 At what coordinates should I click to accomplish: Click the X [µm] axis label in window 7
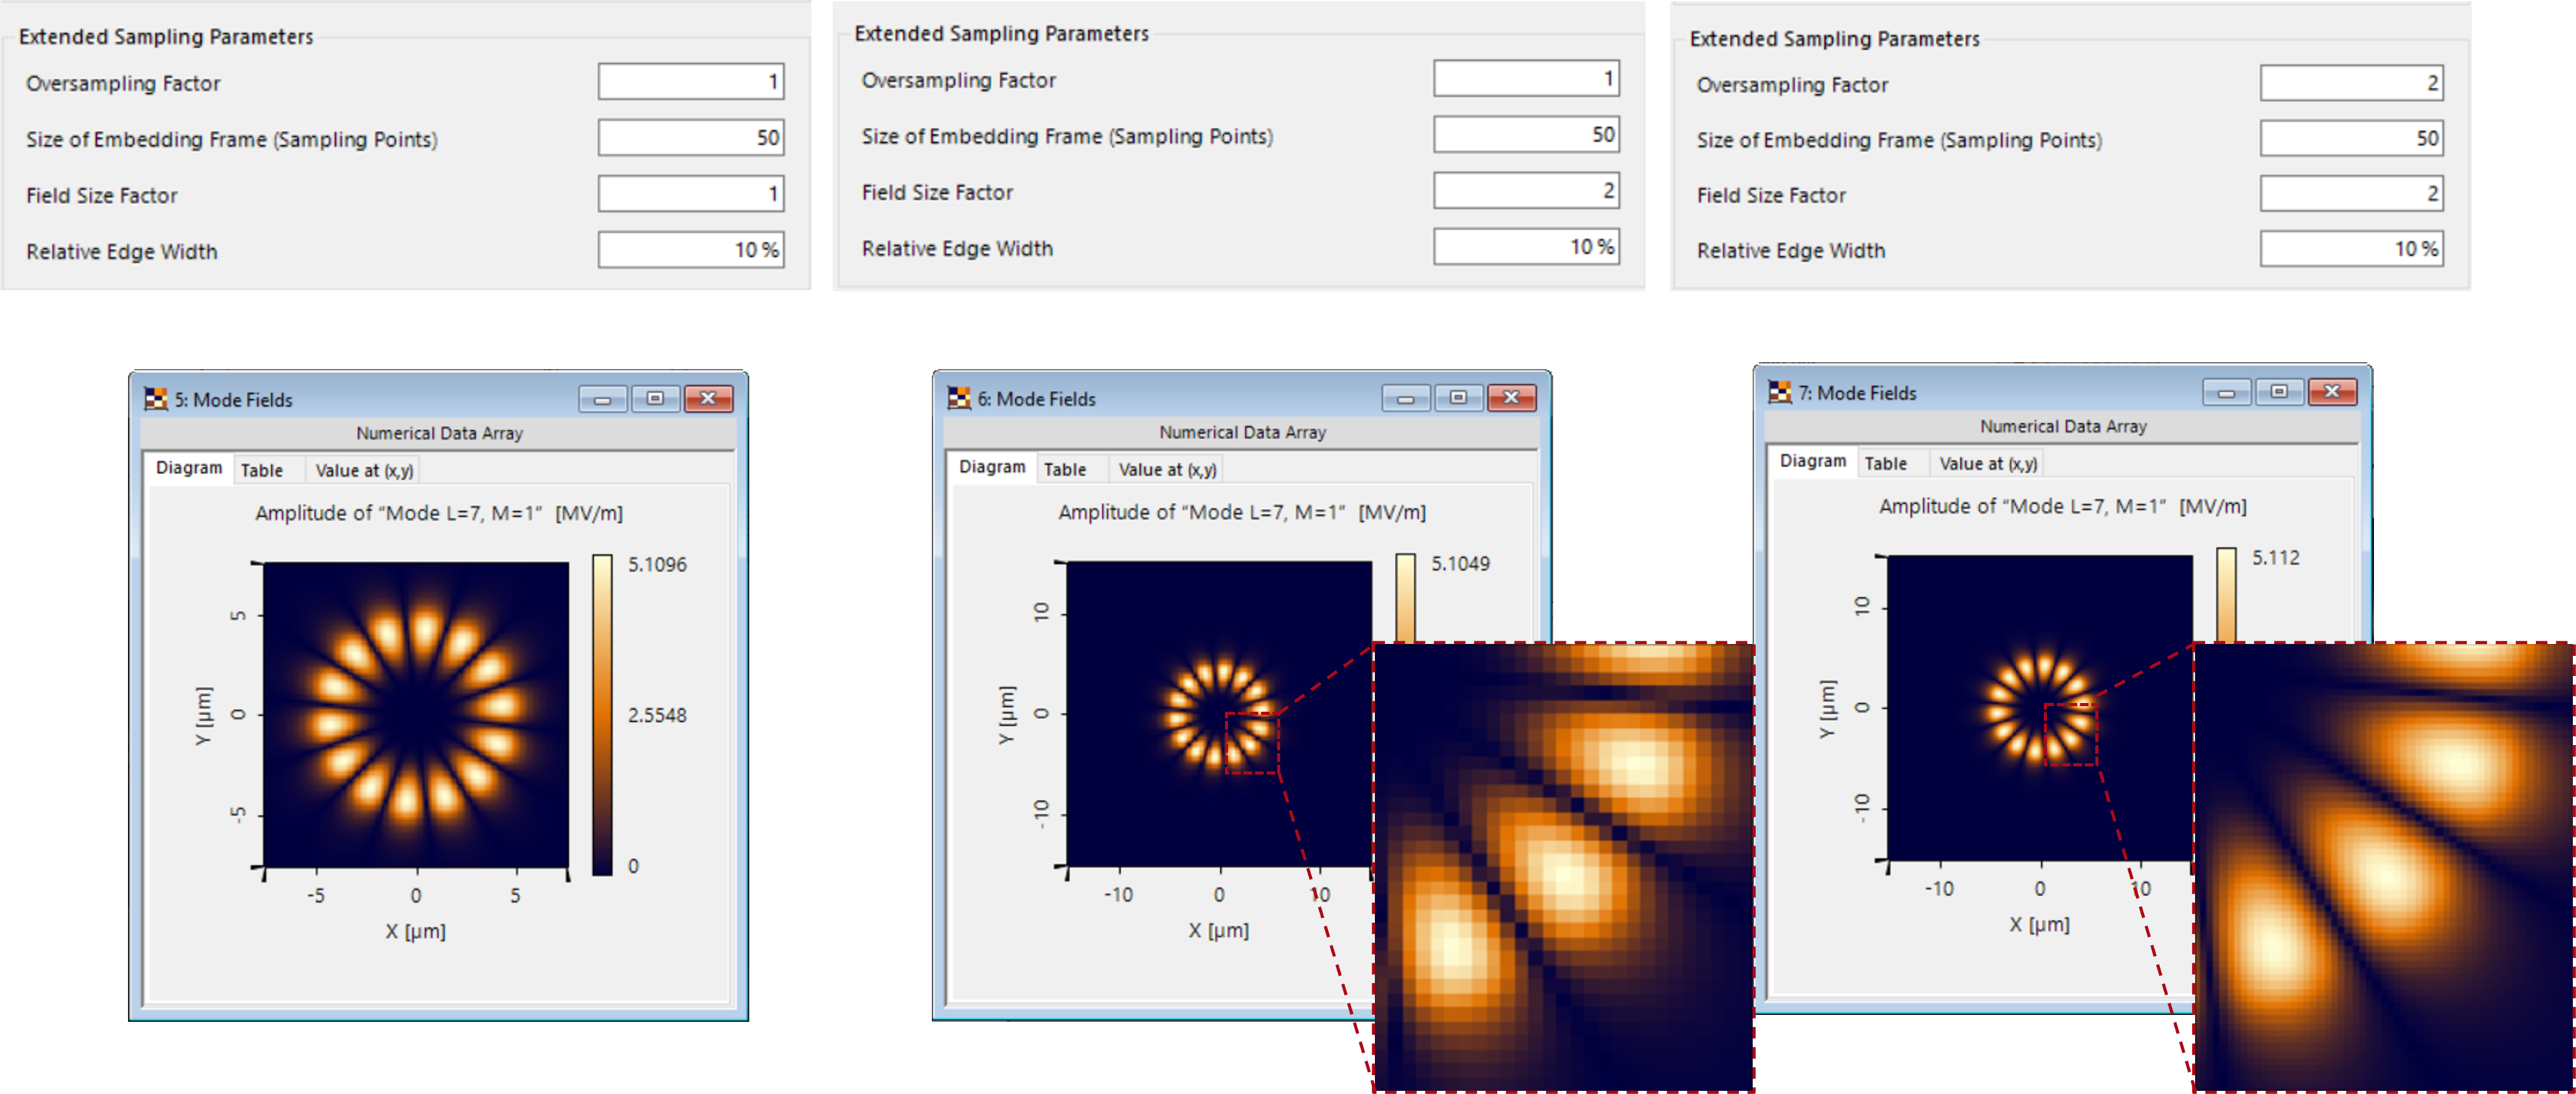pos(2040,925)
